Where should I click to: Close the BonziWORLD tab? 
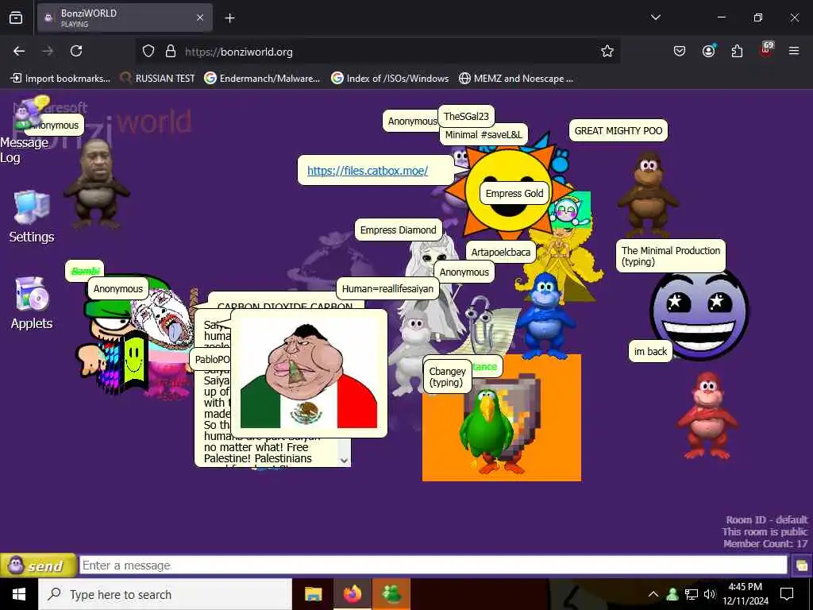(x=200, y=17)
